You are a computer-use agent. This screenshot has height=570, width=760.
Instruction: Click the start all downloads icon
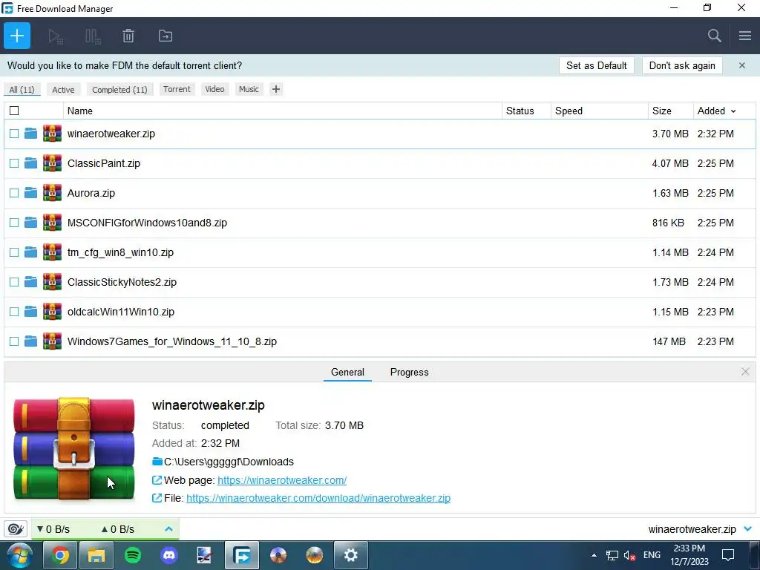[x=56, y=36]
